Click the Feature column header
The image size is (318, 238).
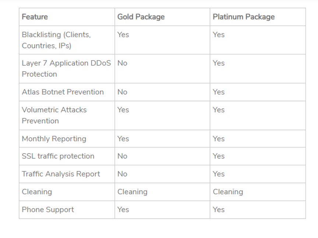[x=35, y=17]
